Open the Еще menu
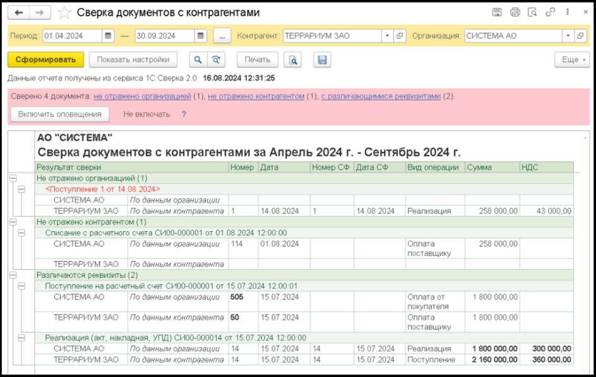 (571, 60)
